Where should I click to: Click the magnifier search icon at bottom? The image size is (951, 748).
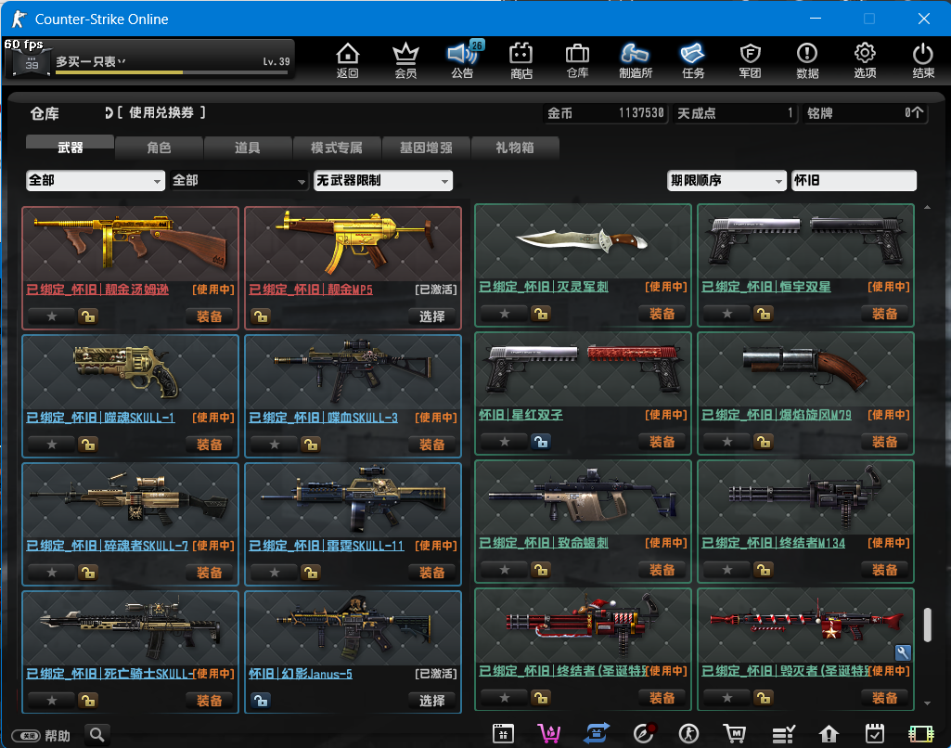point(97,735)
